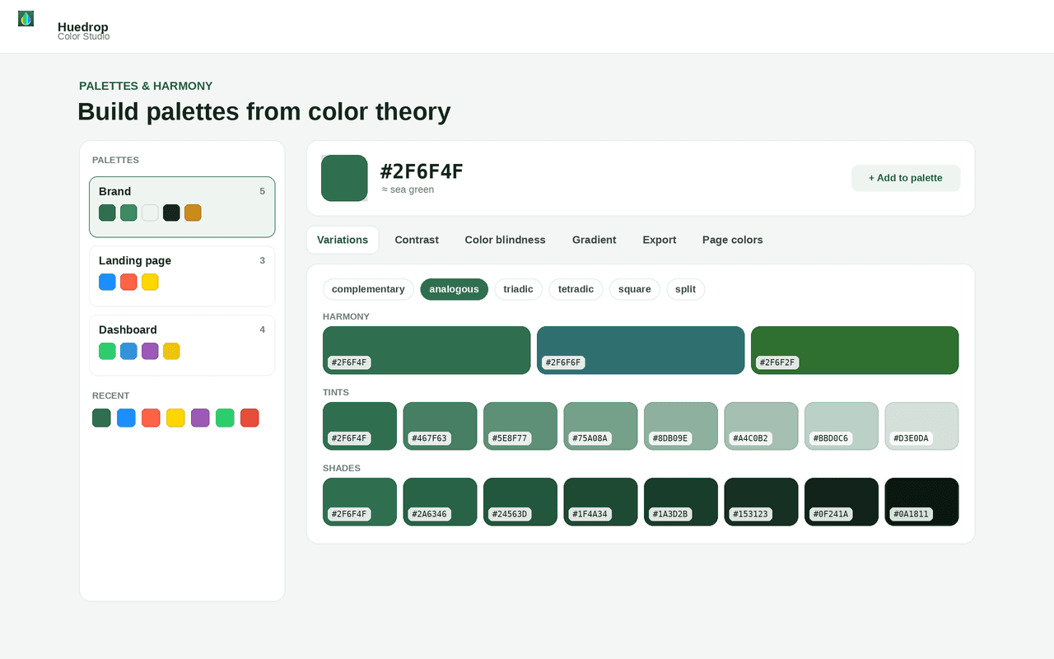Switch to the Contrast tab
Image resolution: width=1054 pixels, height=659 pixels.
pos(417,240)
